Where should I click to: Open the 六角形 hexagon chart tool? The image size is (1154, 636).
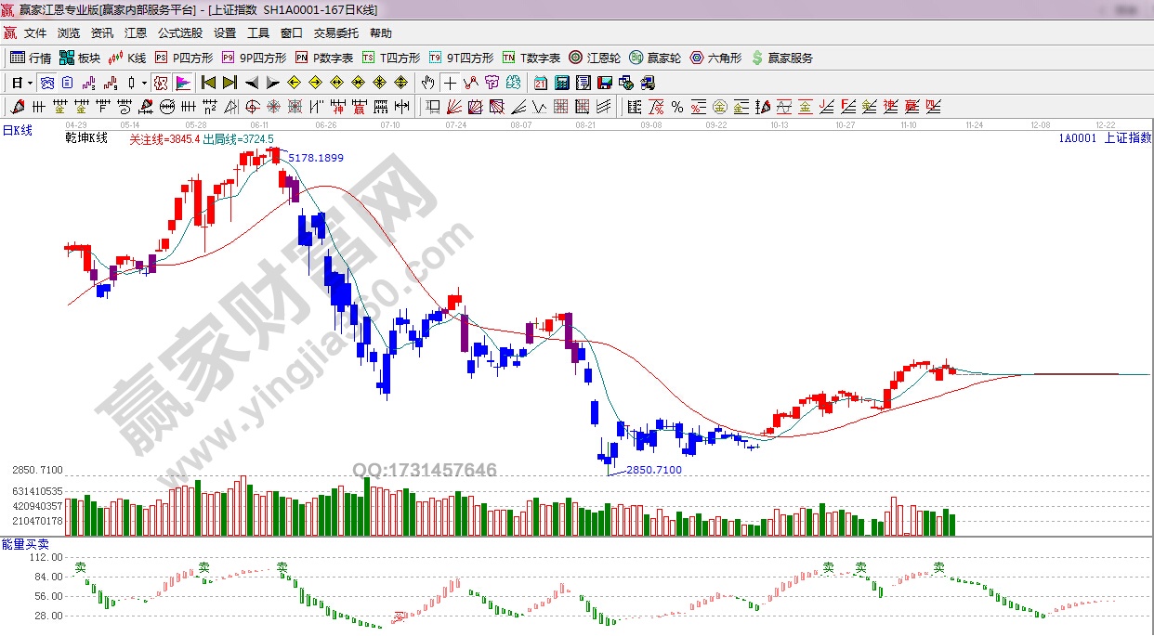715,58
